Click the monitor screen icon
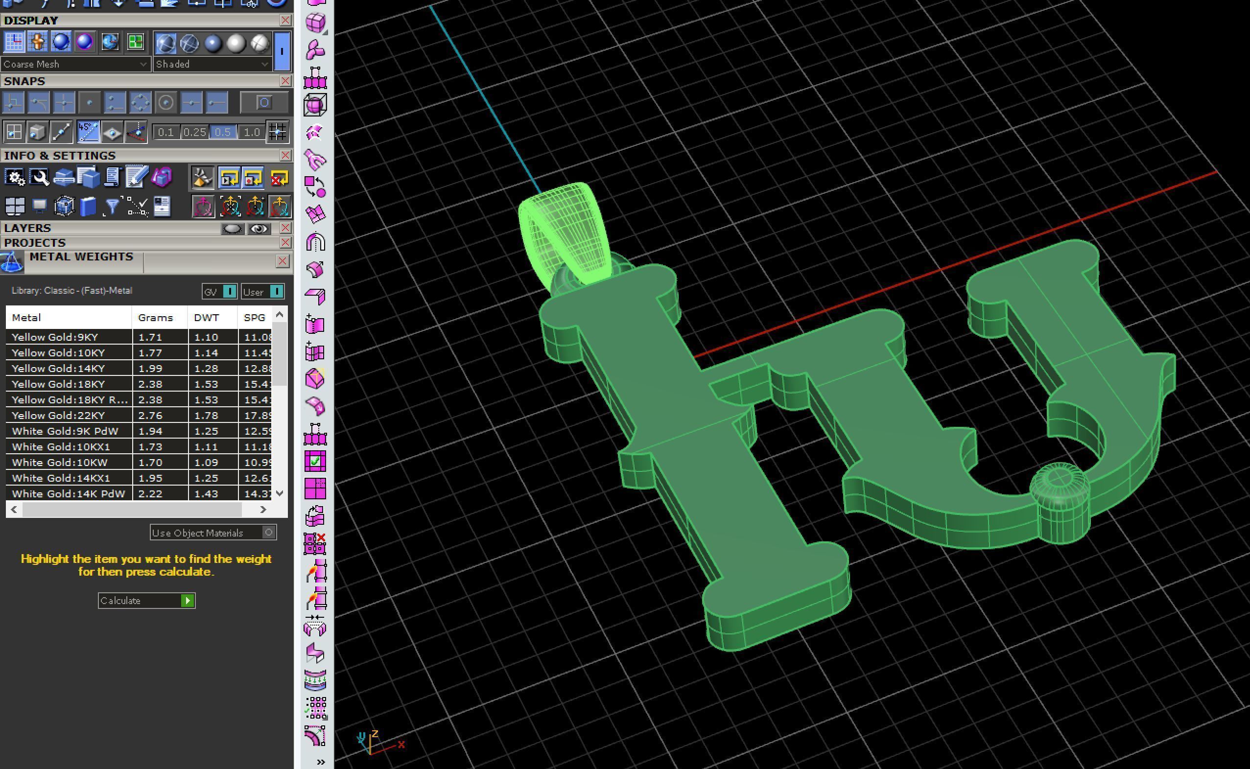 tap(40, 206)
